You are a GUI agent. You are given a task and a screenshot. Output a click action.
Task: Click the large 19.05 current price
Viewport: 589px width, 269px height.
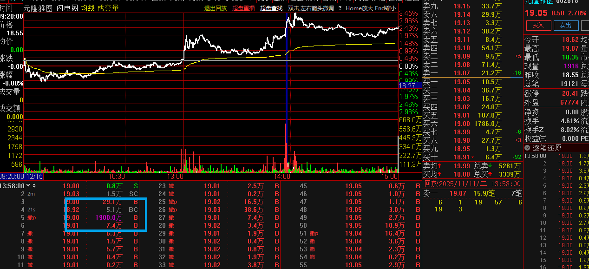pyautogui.click(x=536, y=13)
